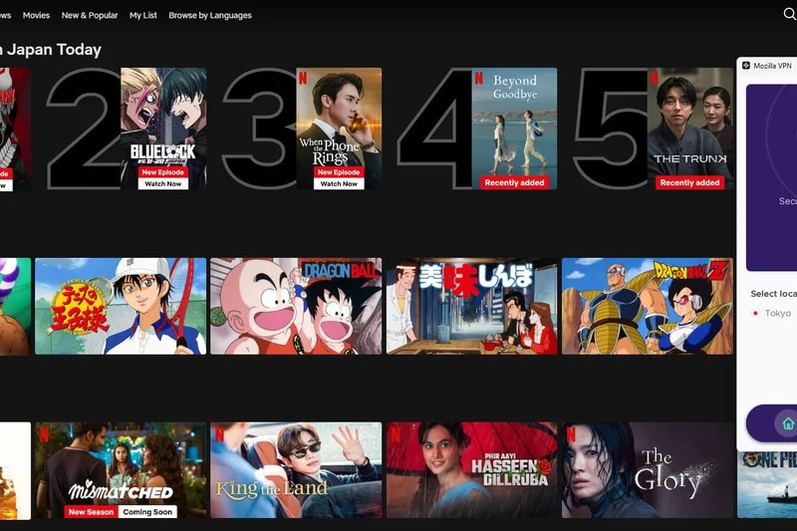Click Watch Now on Blue Lock

click(163, 183)
